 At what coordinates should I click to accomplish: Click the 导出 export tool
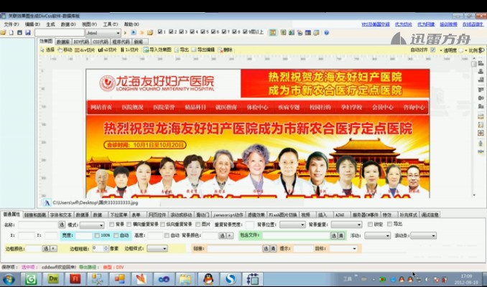(182, 50)
